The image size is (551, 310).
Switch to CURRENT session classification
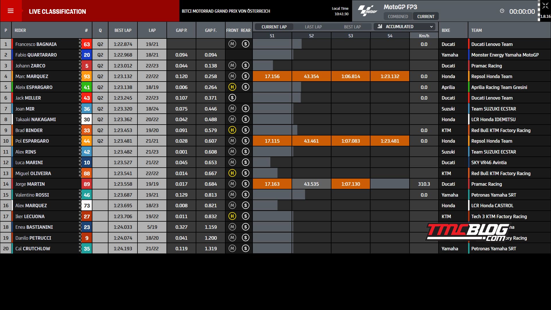click(x=426, y=16)
